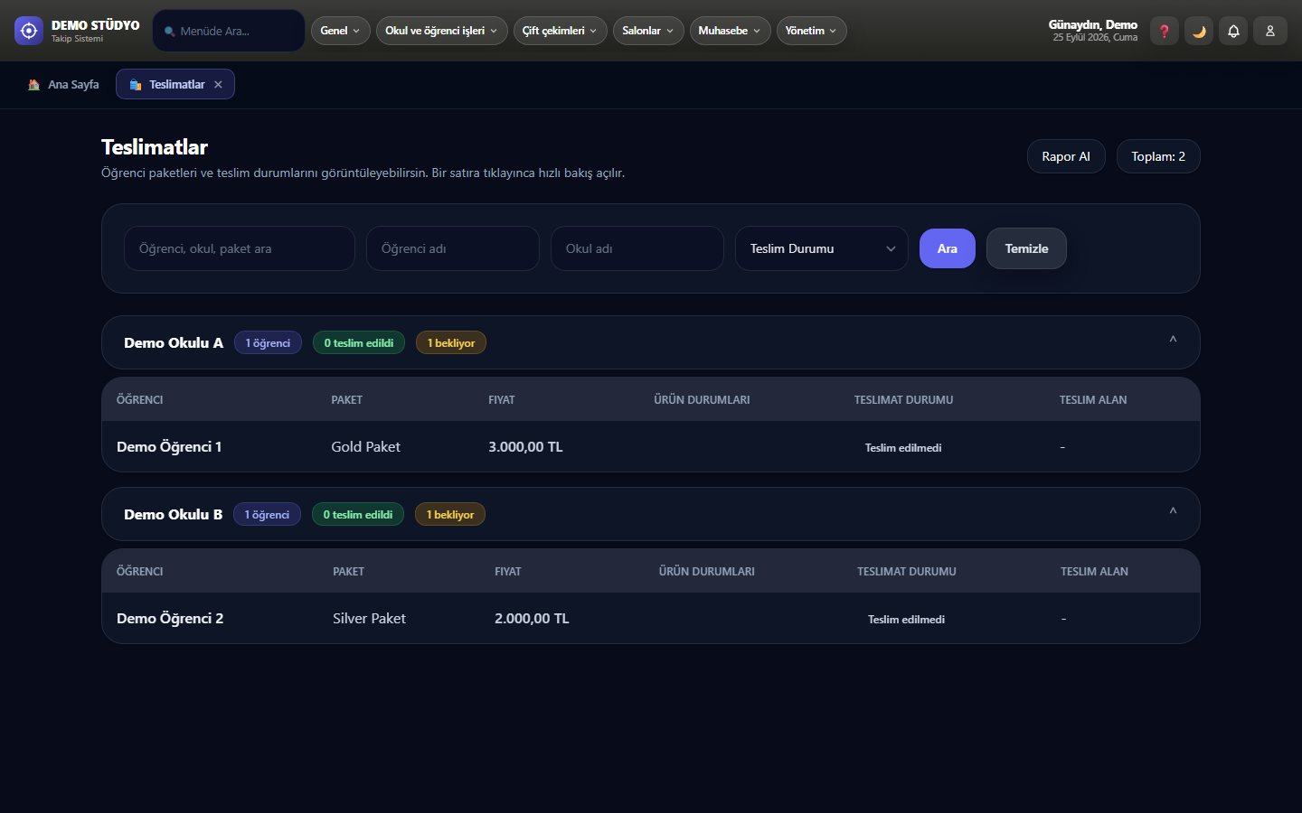Click the 2.000,00 TL price

click(532, 618)
